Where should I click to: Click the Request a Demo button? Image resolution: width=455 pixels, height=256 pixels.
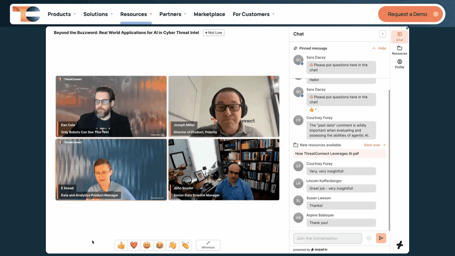tap(411, 14)
